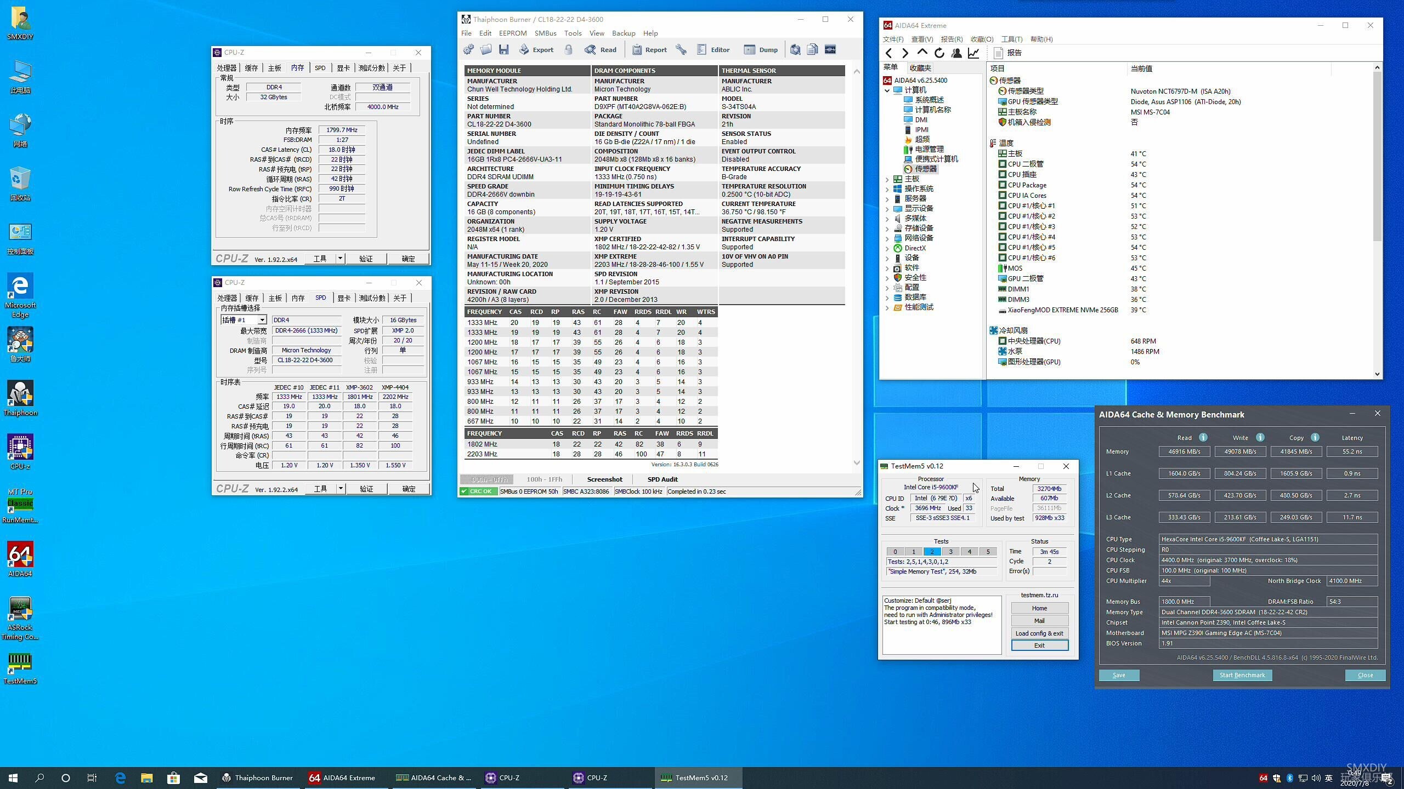
Task: Click the Home button in TestMem5
Action: click(x=1039, y=608)
